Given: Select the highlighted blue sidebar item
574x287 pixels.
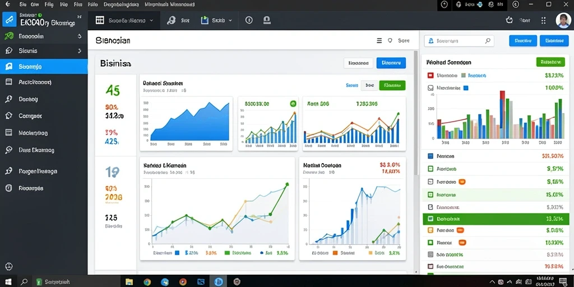Looking at the screenshot, I should click(44, 67).
